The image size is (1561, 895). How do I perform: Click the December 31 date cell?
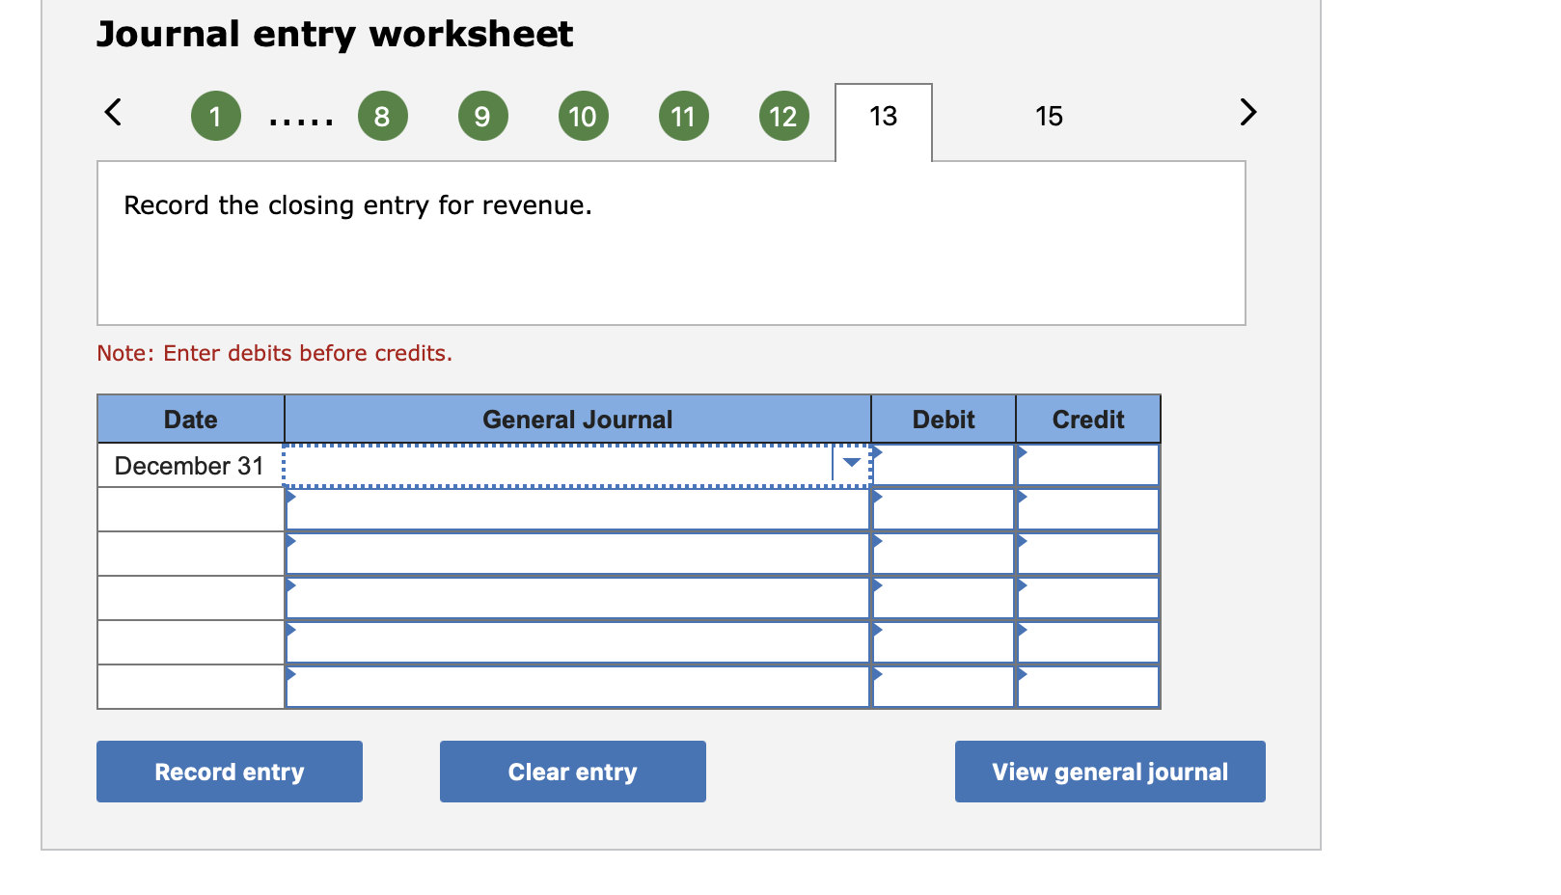(x=189, y=465)
